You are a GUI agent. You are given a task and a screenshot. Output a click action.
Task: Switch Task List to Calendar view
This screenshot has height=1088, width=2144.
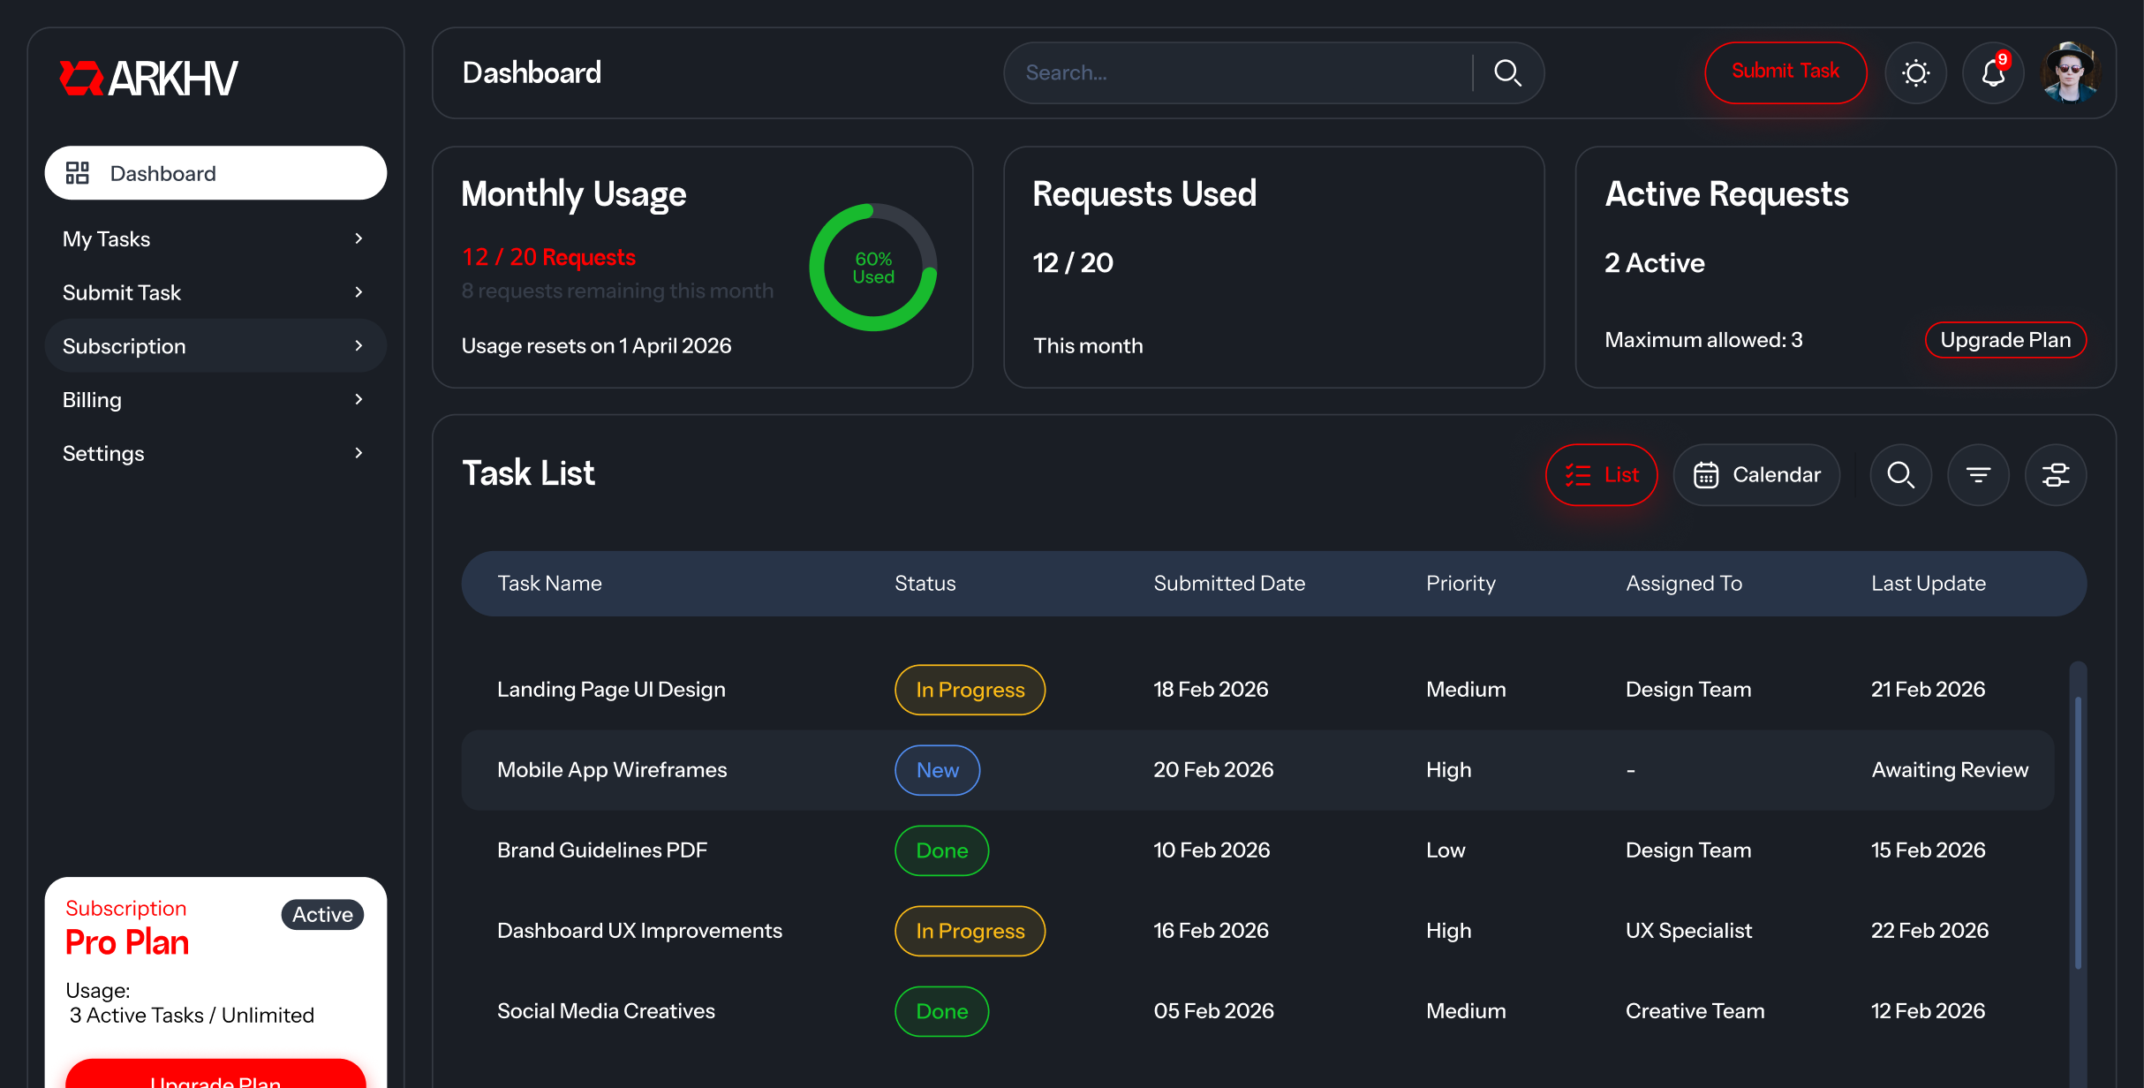coord(1757,474)
